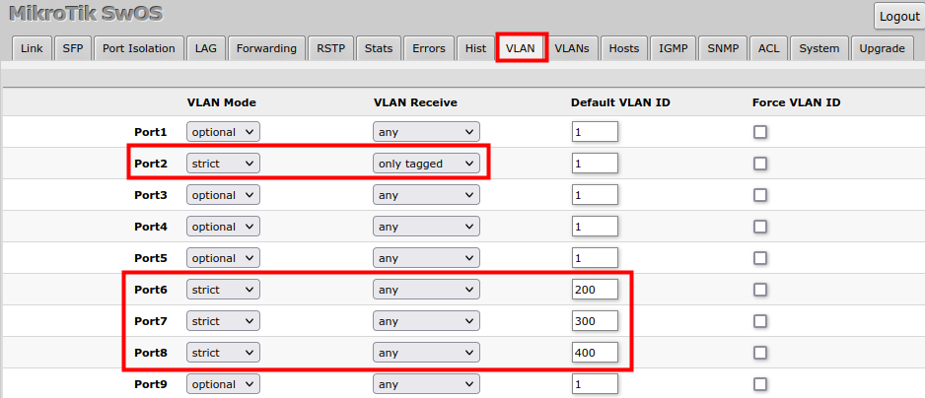Expand Port6 VLAN Receive dropdown
The image size is (925, 398).
427,290
